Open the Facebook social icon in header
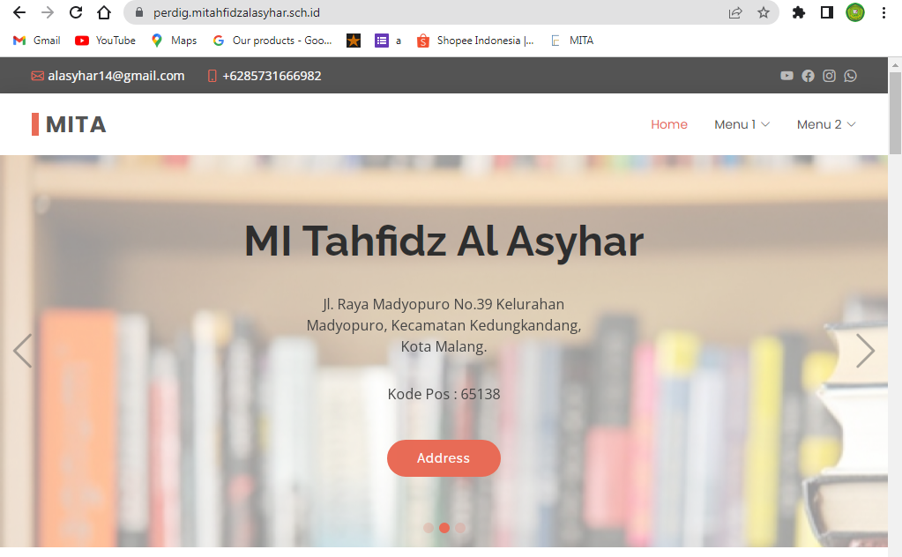The width and height of the screenshot is (902, 557). pos(808,76)
